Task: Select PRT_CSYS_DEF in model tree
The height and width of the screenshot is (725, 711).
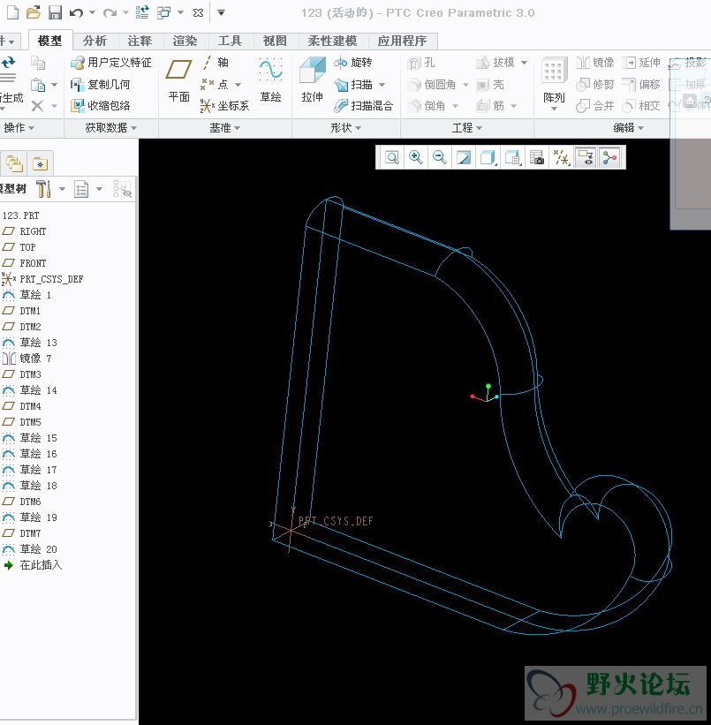Action: point(42,279)
